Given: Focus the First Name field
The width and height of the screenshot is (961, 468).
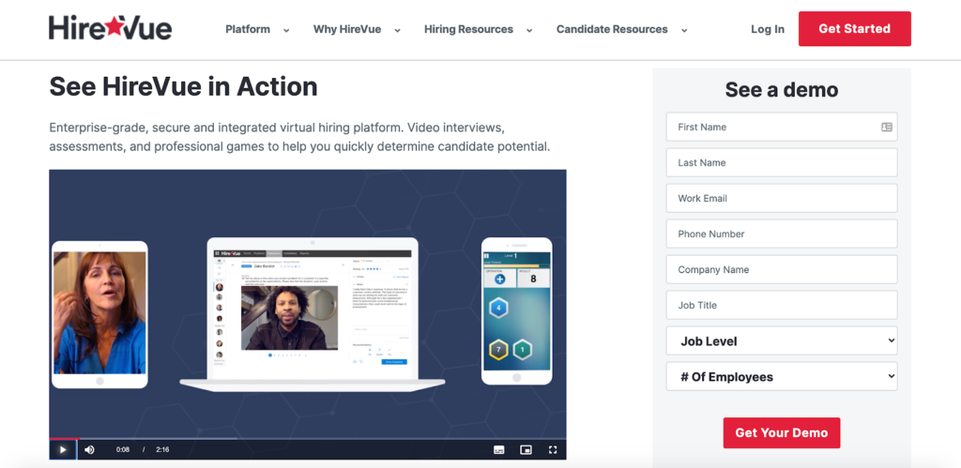Looking at the screenshot, I should (782, 127).
